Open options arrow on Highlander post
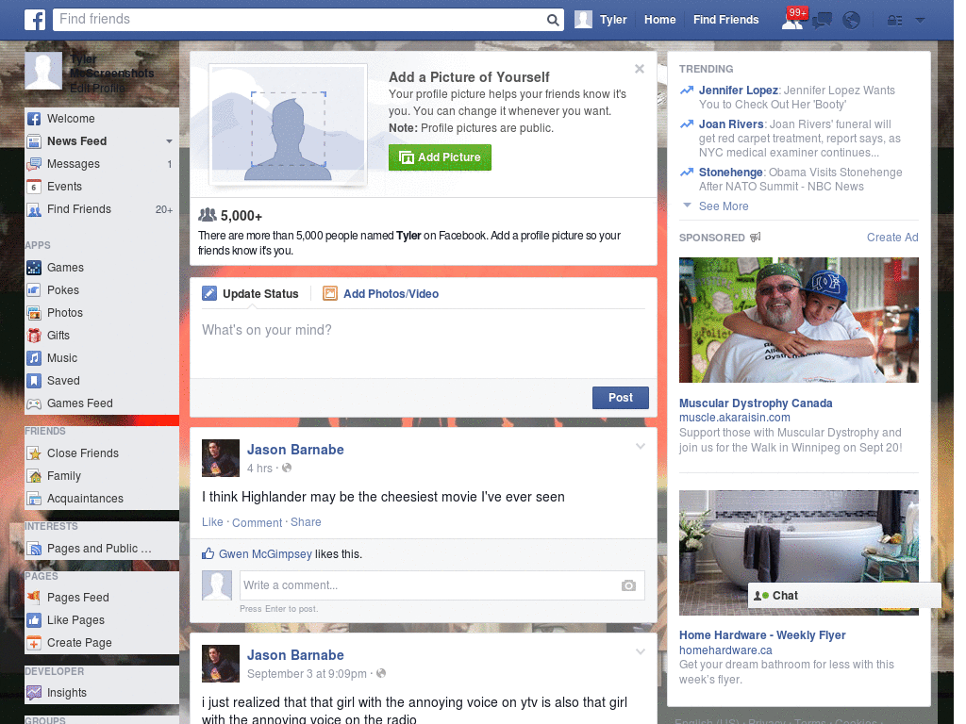This screenshot has height=724, width=966. [641, 447]
